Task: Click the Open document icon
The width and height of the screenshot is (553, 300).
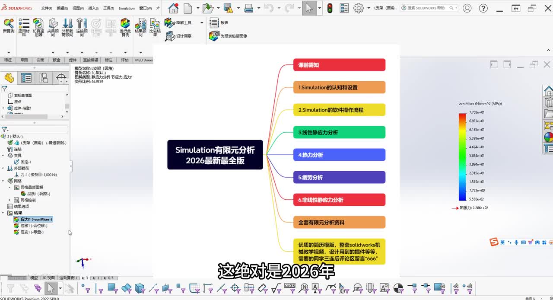Action: [x=208, y=8]
